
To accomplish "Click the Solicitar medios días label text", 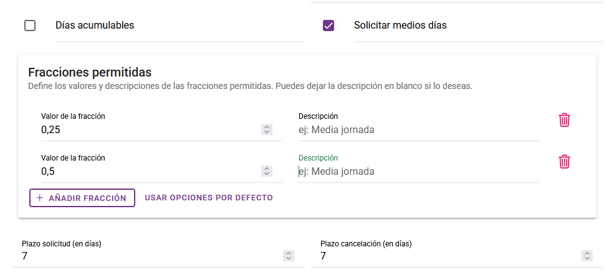I will (x=400, y=26).
